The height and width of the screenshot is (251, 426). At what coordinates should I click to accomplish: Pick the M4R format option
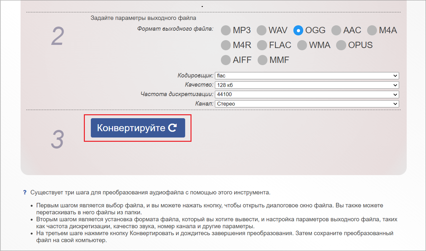pos(226,45)
